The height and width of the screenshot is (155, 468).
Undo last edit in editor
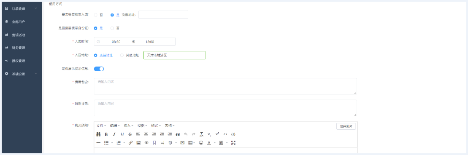(186, 134)
